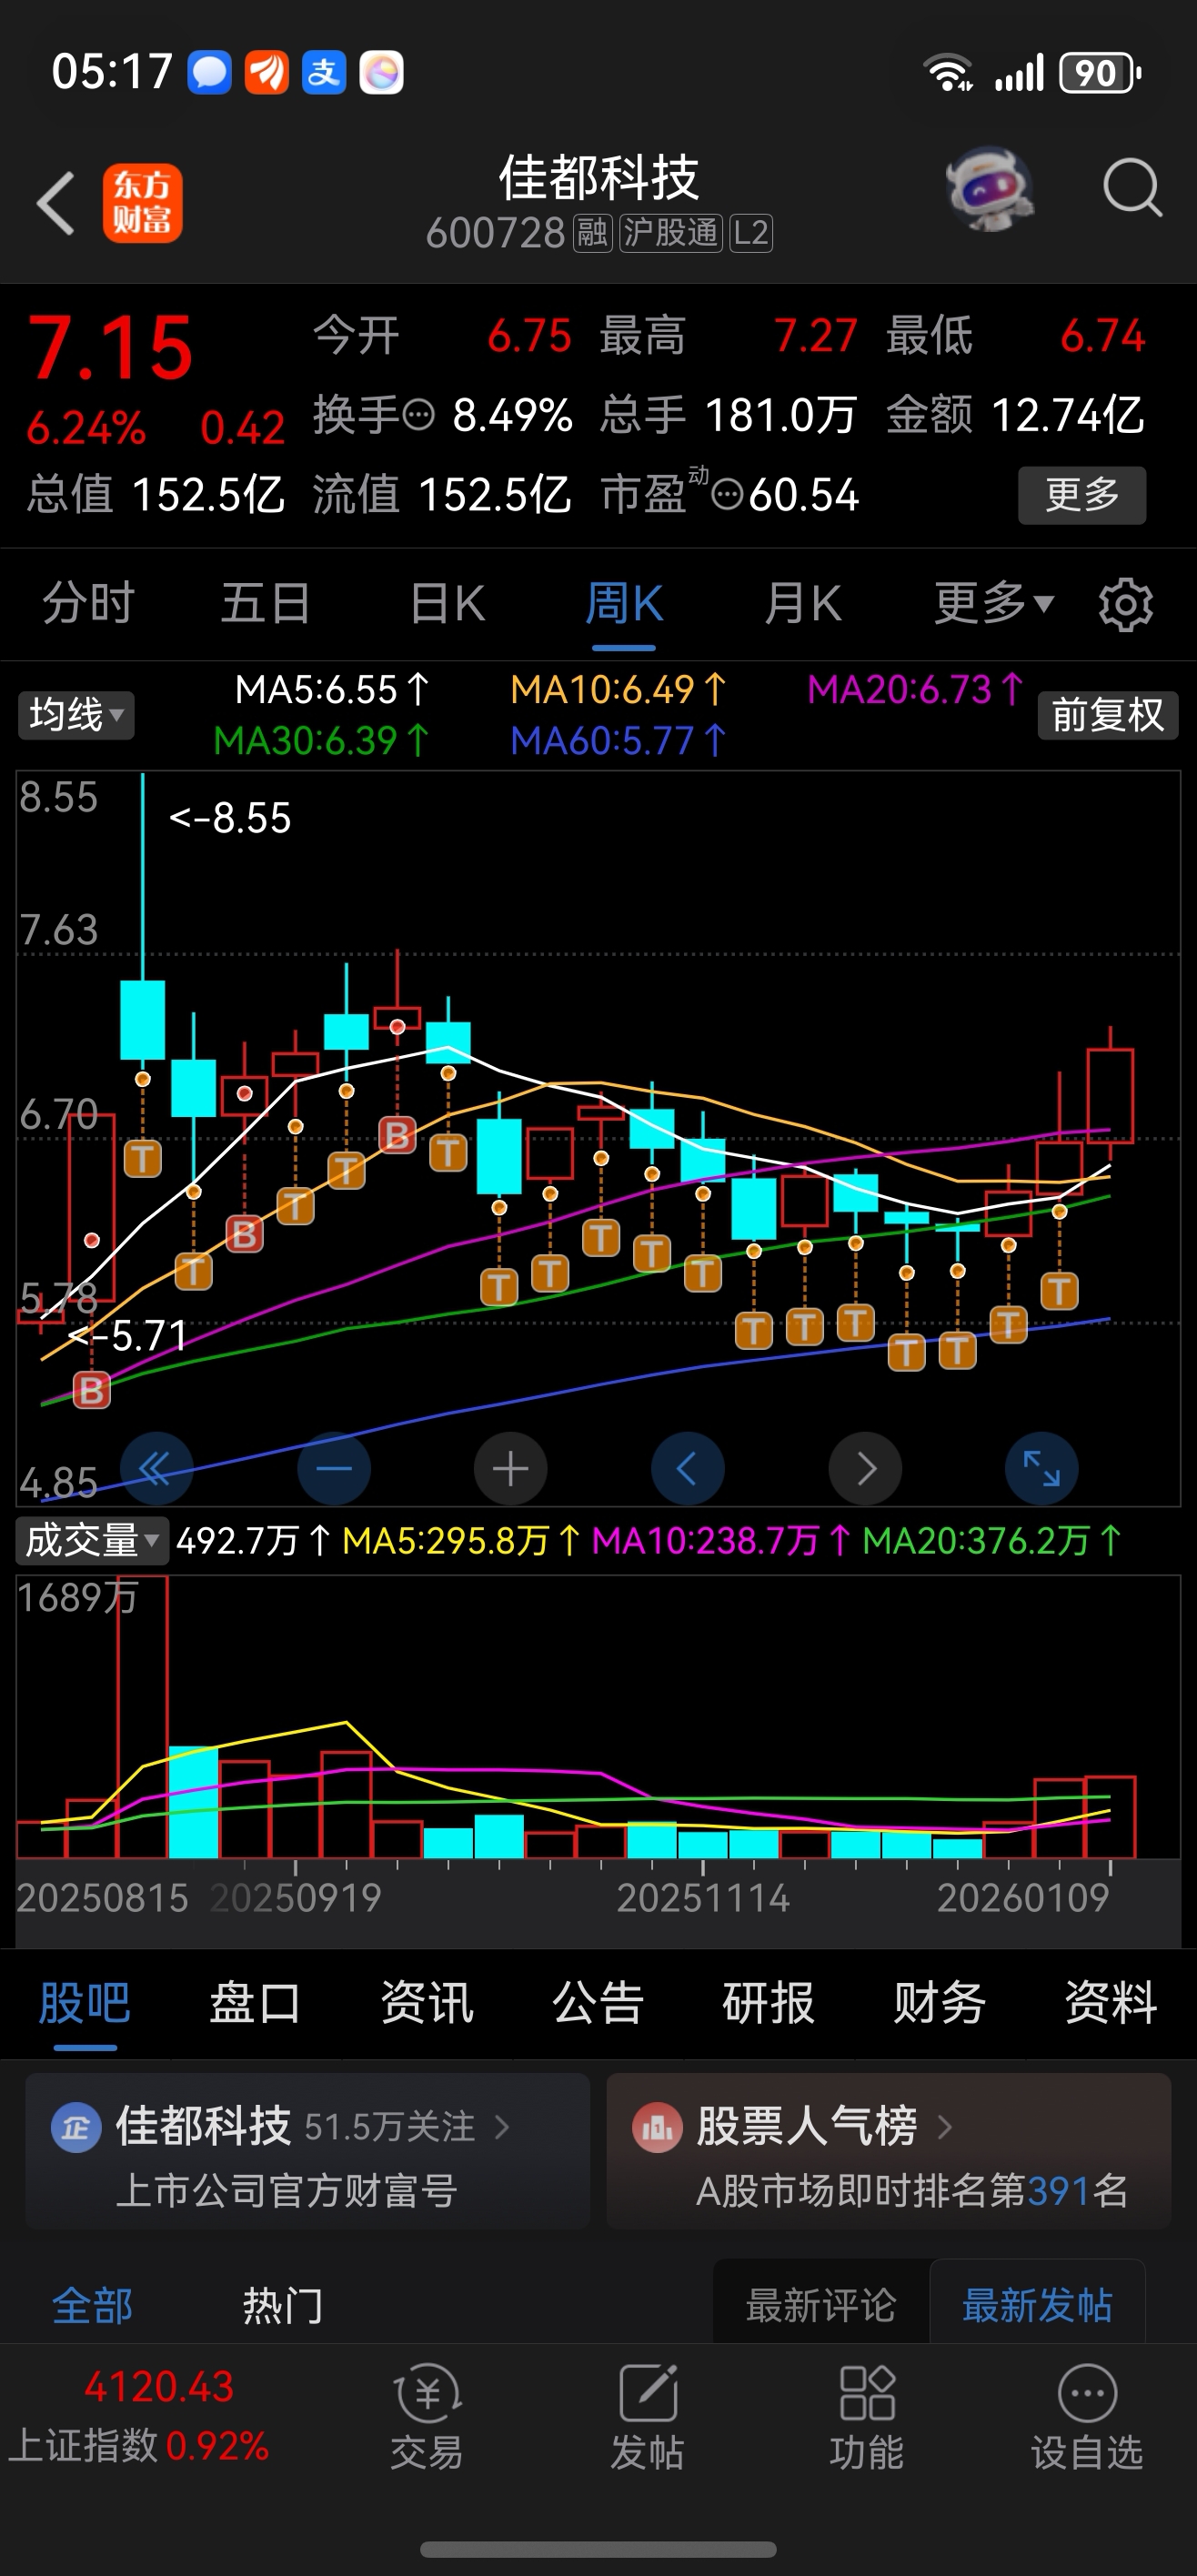Expand the 更多 chart period dropdown
Screen dimensions: 1197x2576
994,603
